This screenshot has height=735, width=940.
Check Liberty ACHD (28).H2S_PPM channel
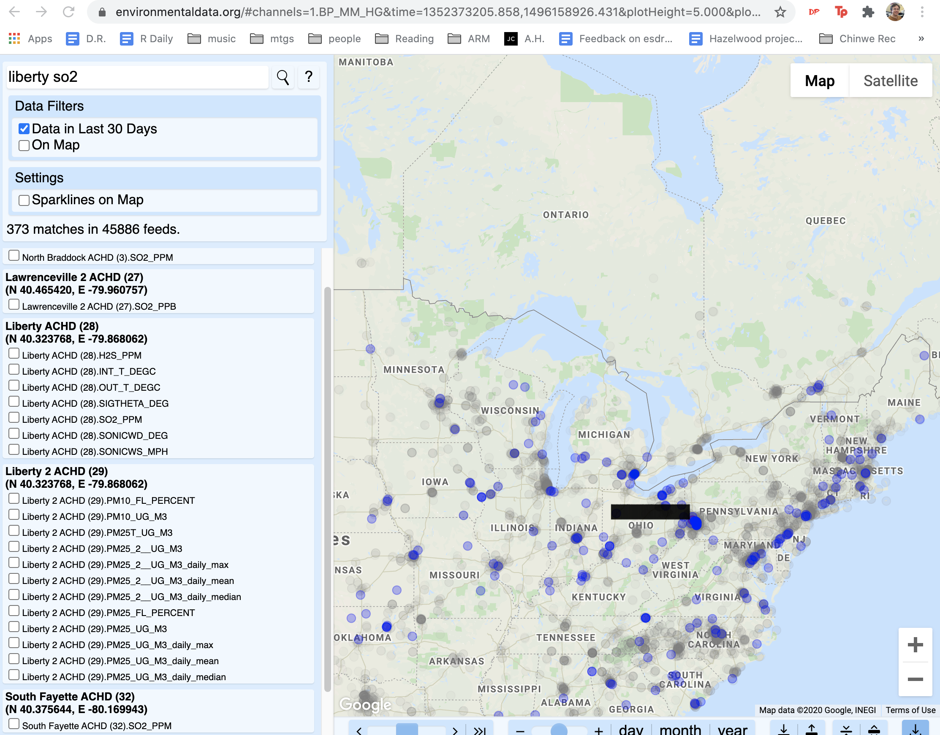pos(14,353)
